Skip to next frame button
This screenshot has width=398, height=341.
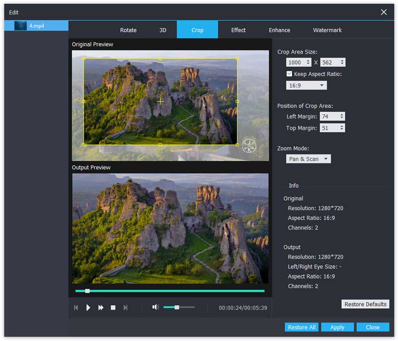(125, 308)
